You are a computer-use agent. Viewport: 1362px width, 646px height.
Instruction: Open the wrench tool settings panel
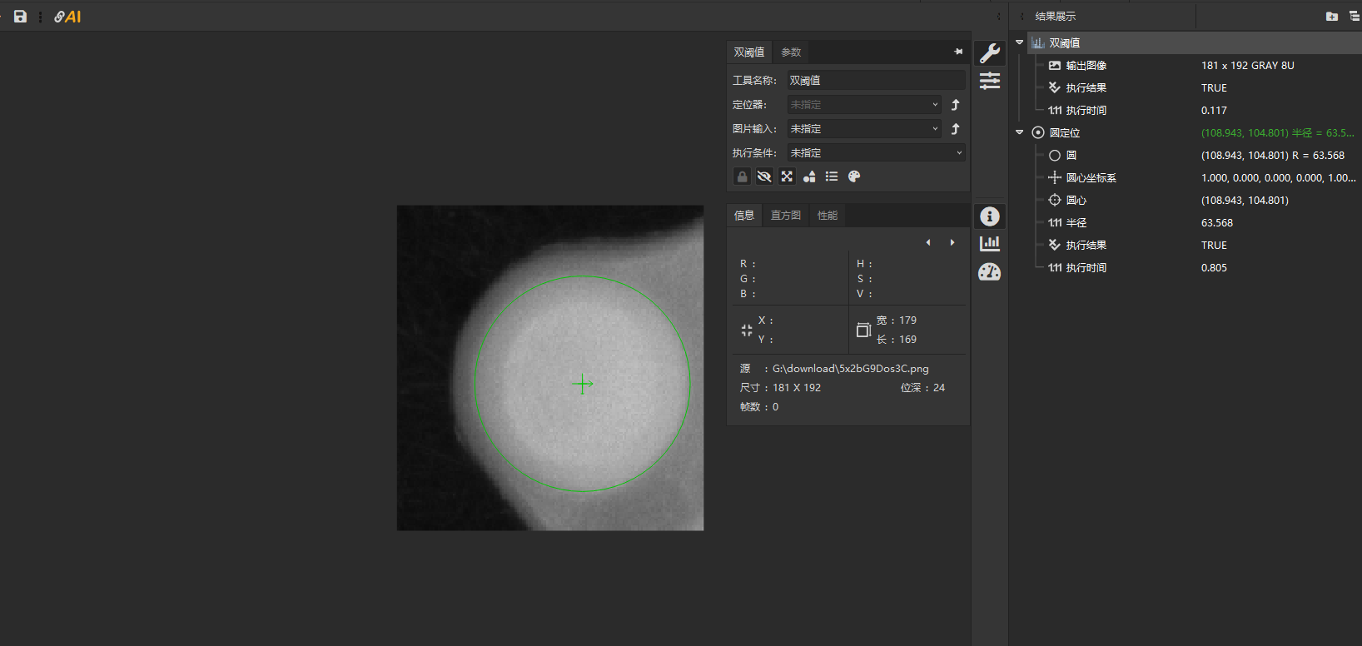(990, 53)
